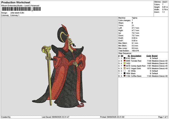Click the Machine value 'Tajima'

click(x=134, y=18)
